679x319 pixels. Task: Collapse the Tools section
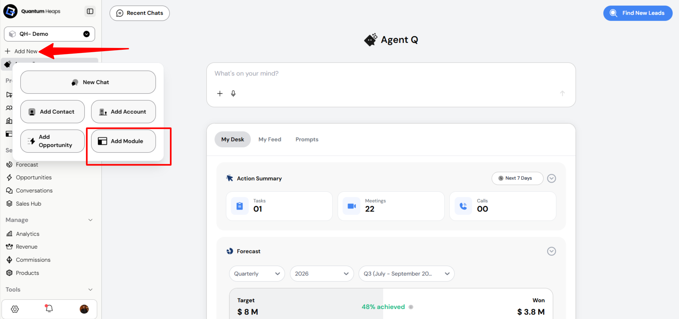[90, 290]
